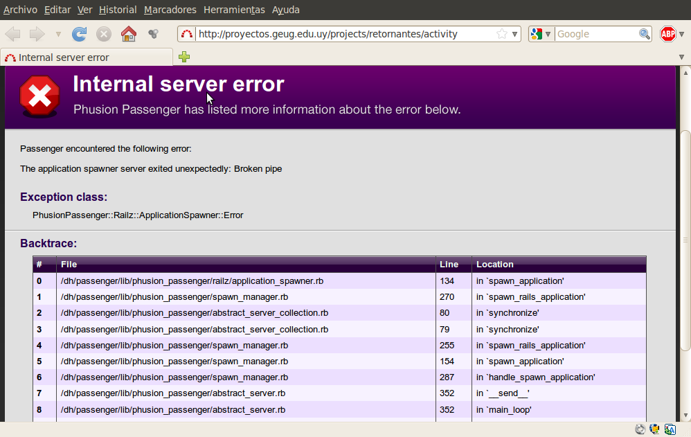Viewport: 691px width, 437px height.
Task: Open the Archivo menu
Action: [x=20, y=10]
